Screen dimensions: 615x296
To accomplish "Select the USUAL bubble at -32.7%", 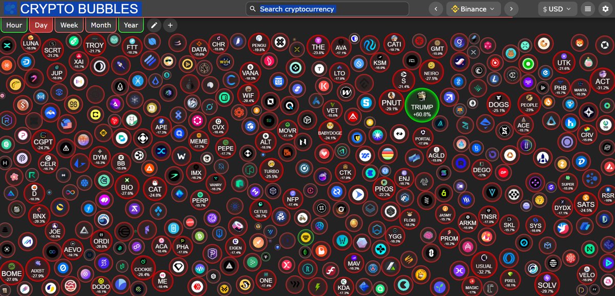I will pos(483,265).
